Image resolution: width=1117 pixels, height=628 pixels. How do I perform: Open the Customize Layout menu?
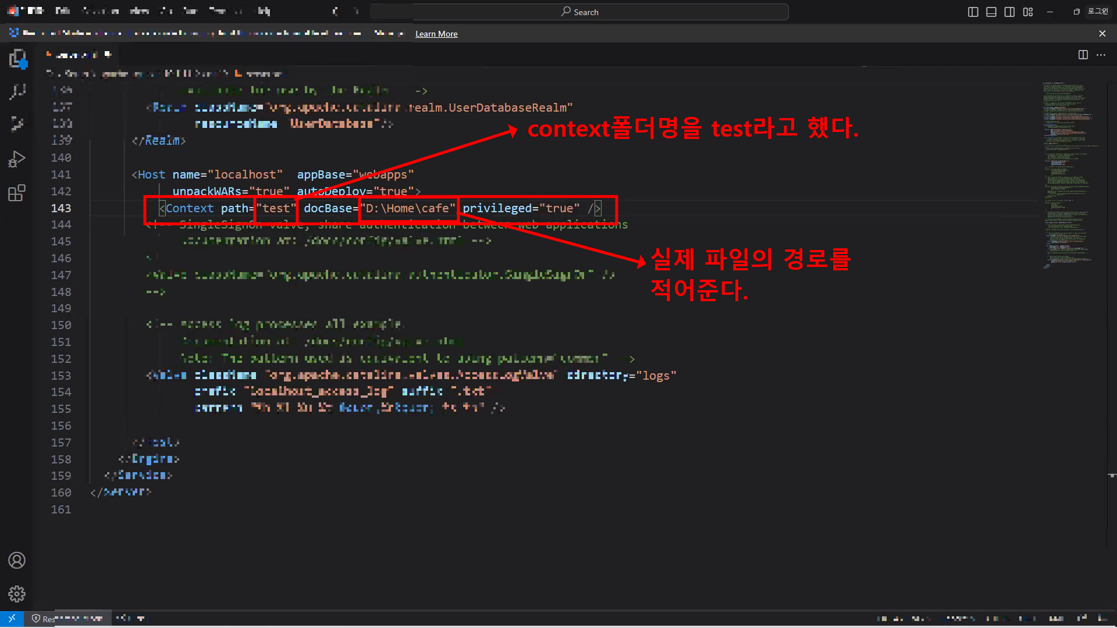tap(1028, 12)
